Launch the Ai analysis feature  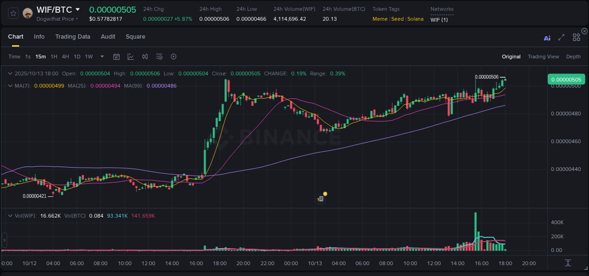[x=547, y=38]
